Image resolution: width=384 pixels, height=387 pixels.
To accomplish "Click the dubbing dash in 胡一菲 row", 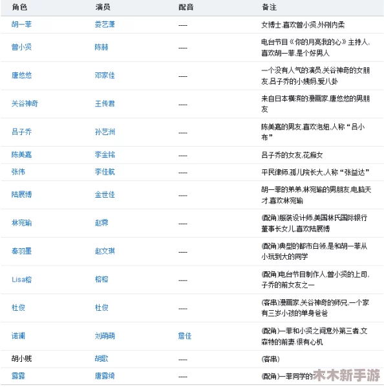I will (183, 25).
